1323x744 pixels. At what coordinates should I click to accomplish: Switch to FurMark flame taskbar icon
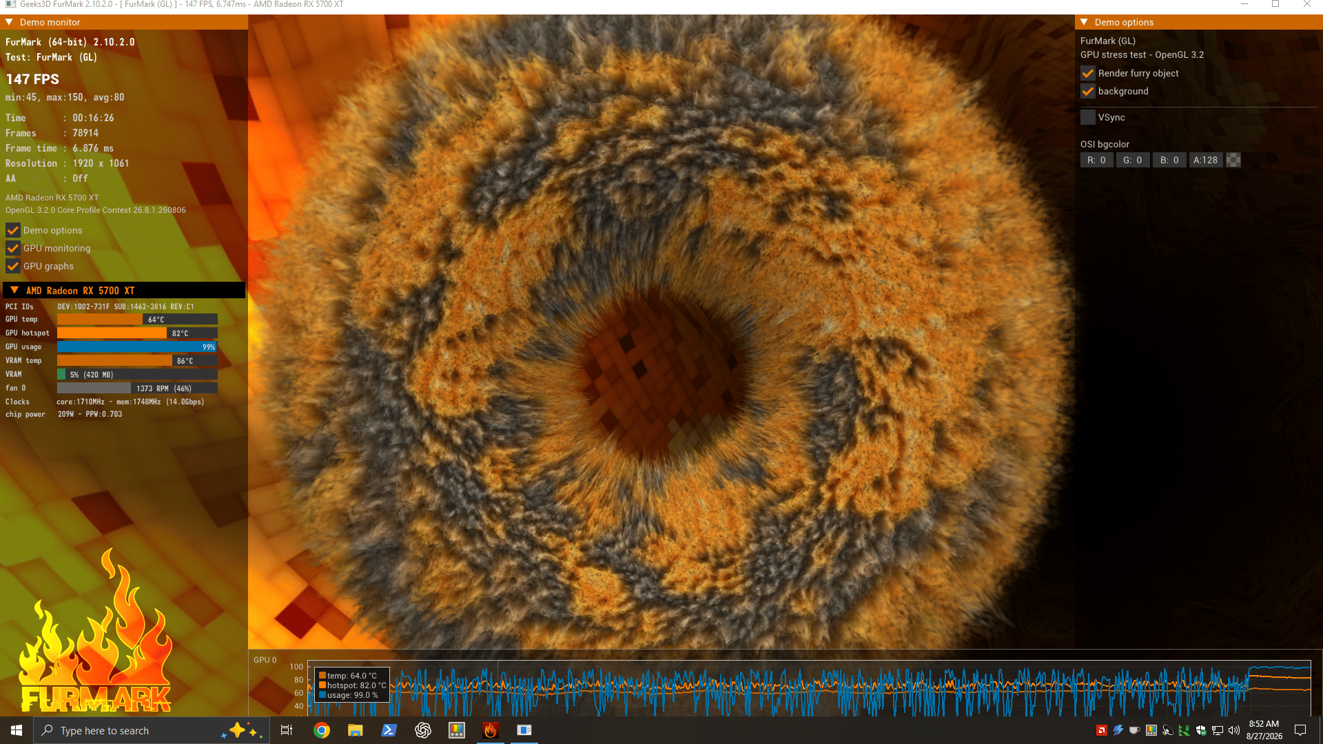(x=490, y=730)
